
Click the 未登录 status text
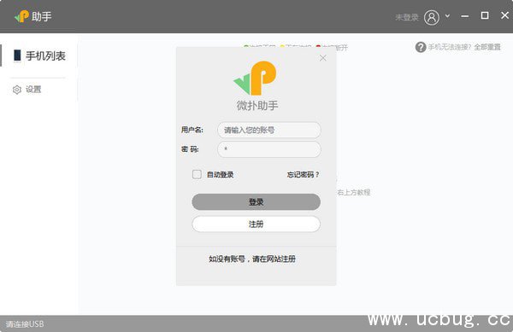pyautogui.click(x=407, y=17)
